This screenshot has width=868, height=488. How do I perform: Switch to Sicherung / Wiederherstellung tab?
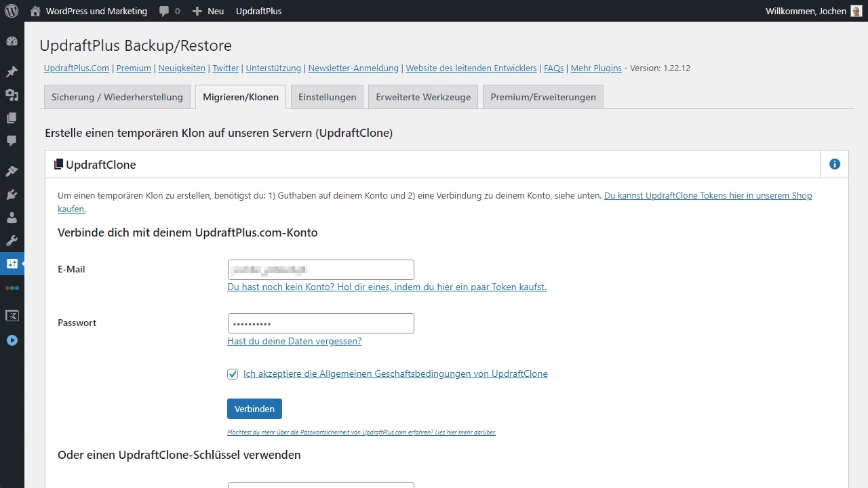(x=117, y=97)
